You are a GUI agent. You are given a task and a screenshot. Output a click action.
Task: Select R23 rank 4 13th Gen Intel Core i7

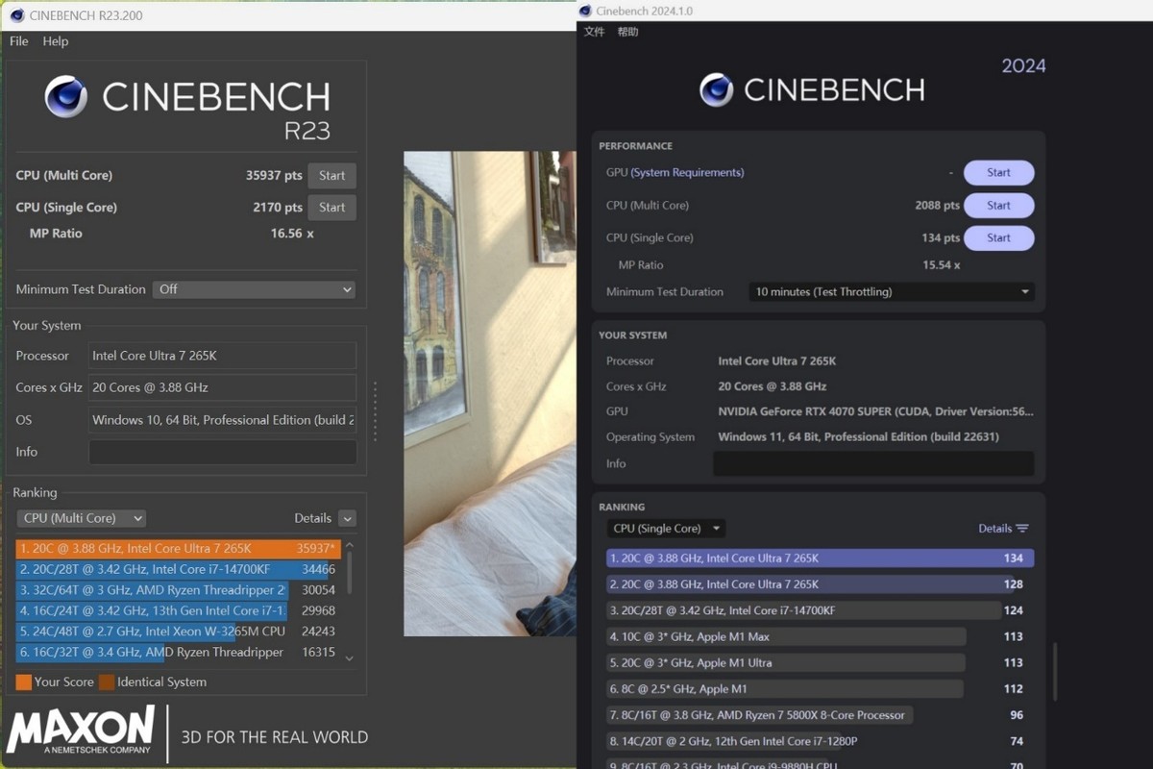point(178,610)
